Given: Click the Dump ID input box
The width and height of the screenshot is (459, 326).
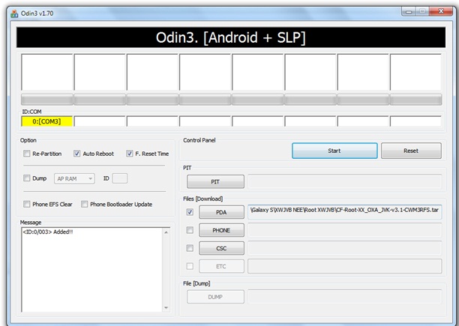Looking at the screenshot, I should click(x=120, y=178).
